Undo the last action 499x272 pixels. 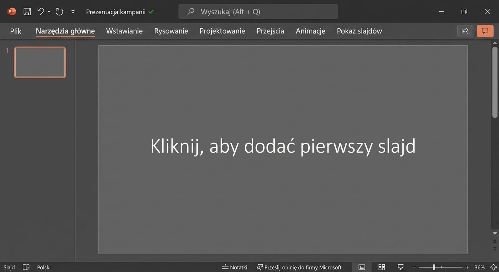41,12
